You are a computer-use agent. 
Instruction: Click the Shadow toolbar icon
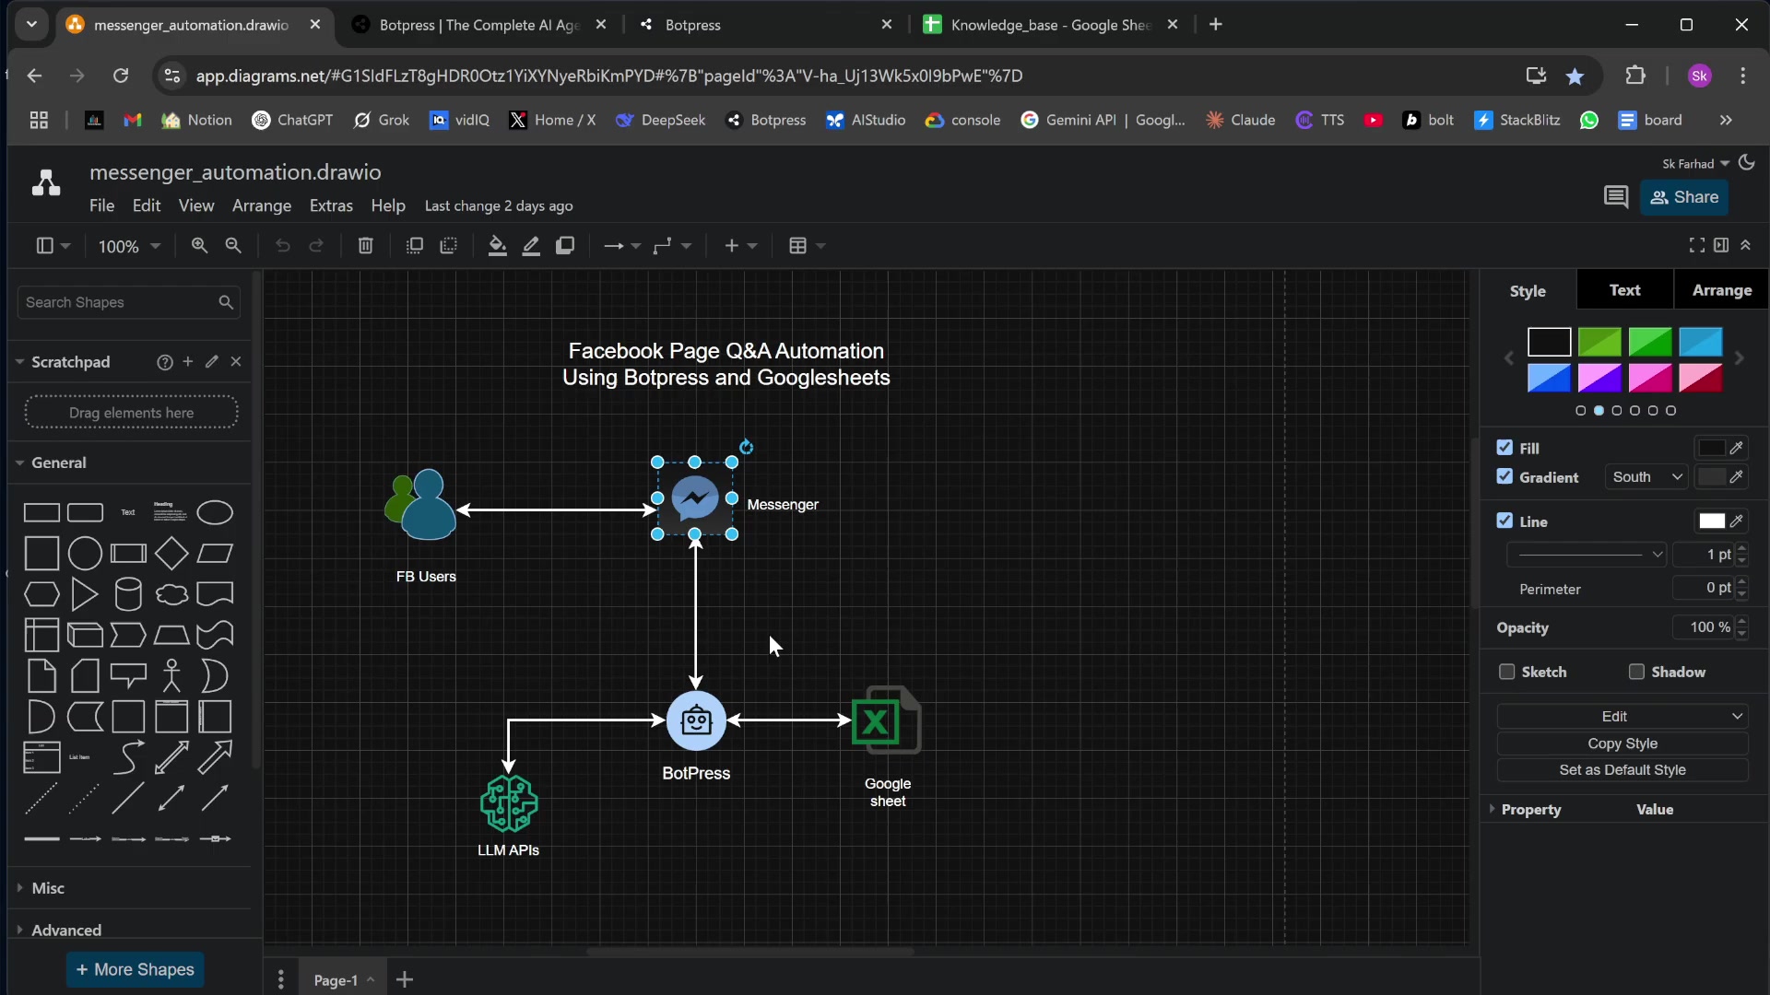click(565, 245)
